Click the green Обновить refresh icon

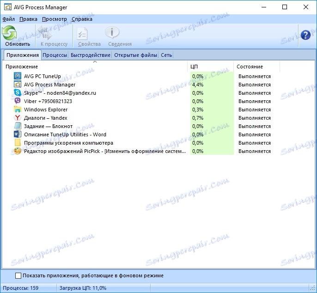pyautogui.click(x=9, y=33)
